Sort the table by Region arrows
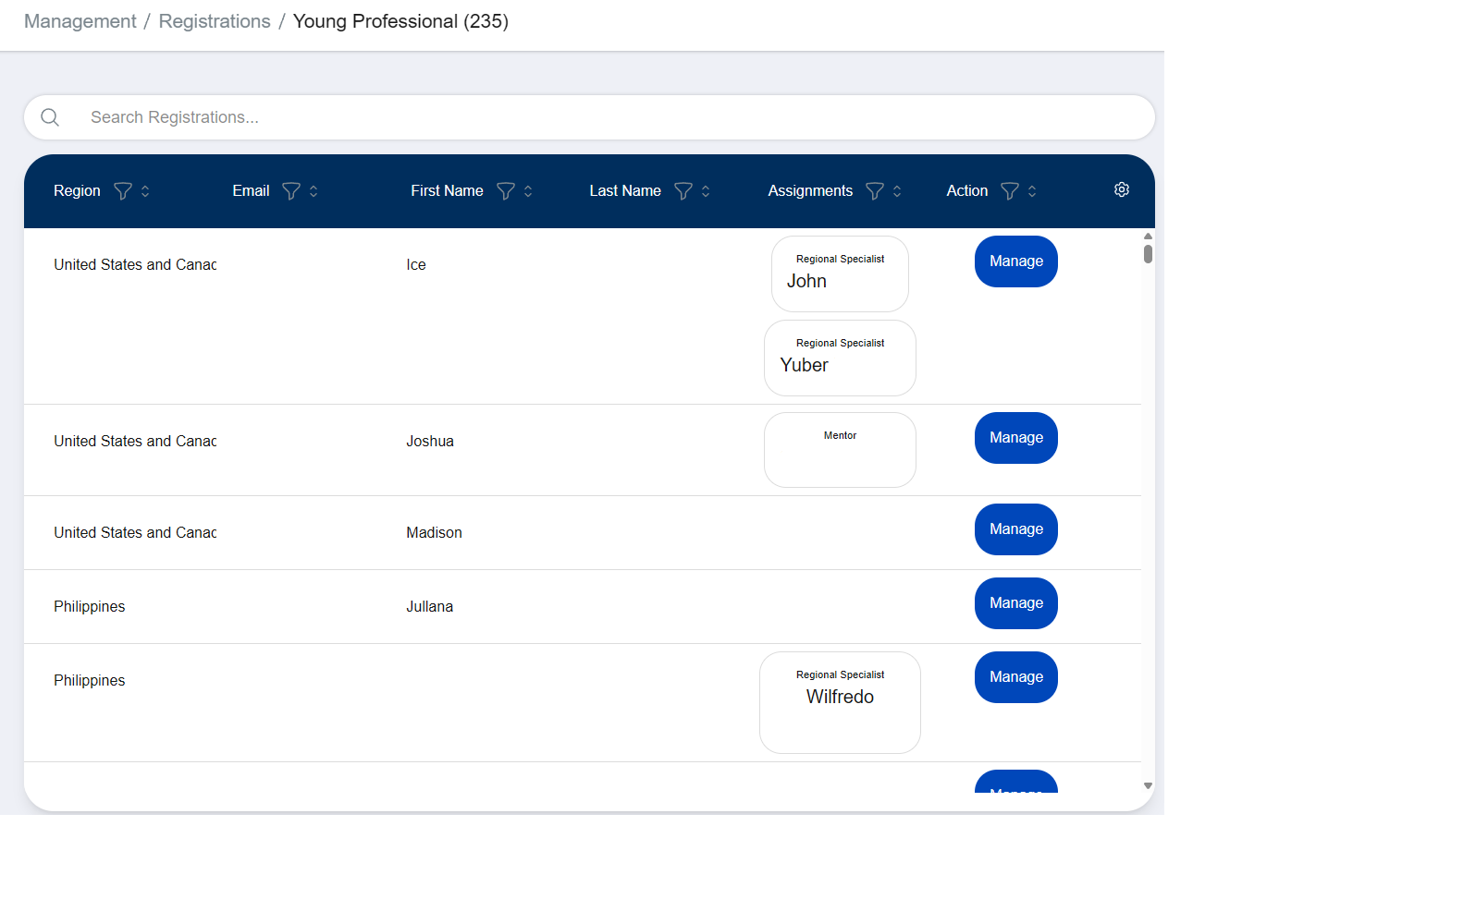Viewport: 1476px width, 899px height. 145,191
